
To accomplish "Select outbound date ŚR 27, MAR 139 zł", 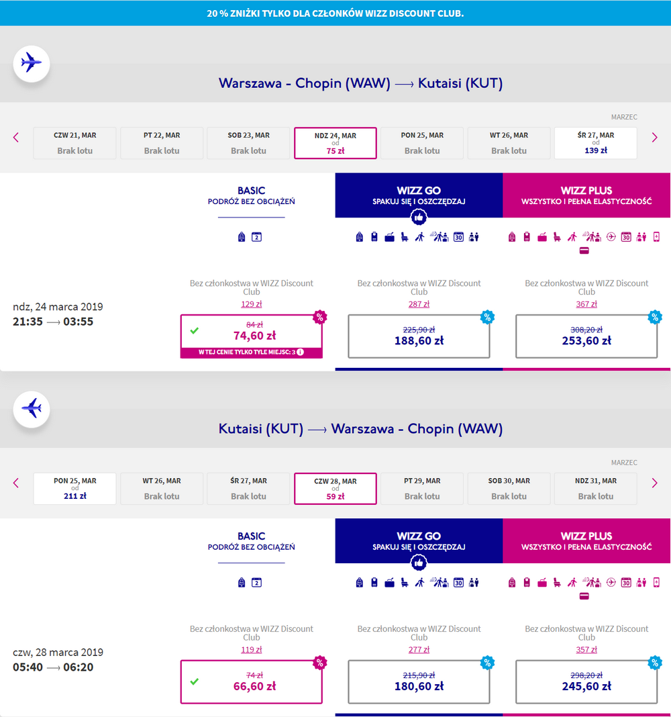I will click(x=596, y=143).
